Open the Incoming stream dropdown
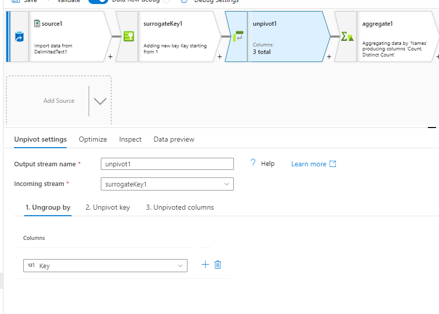This screenshot has height=314, width=439. 167,184
